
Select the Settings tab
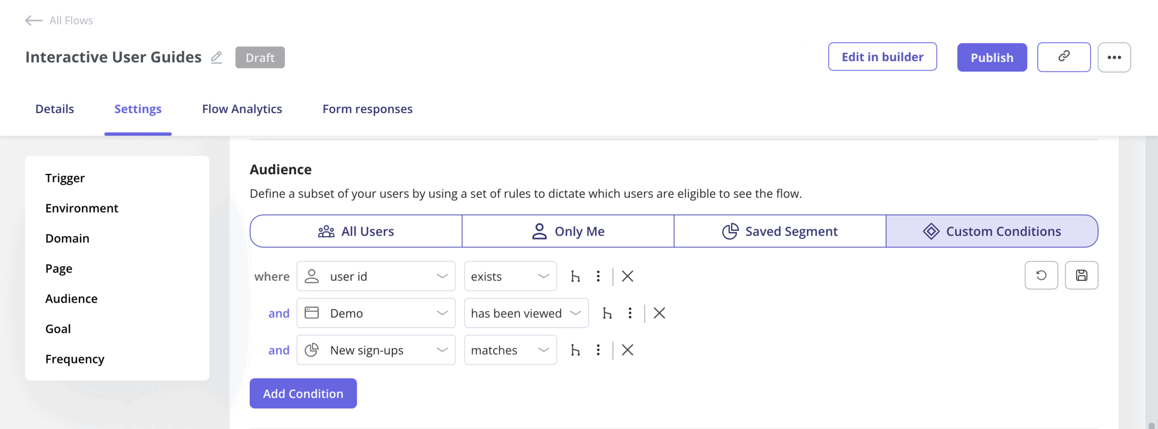coord(138,109)
